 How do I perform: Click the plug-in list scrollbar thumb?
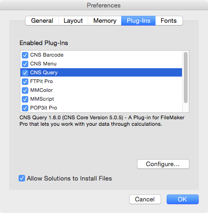pyautogui.click(x=186, y=77)
